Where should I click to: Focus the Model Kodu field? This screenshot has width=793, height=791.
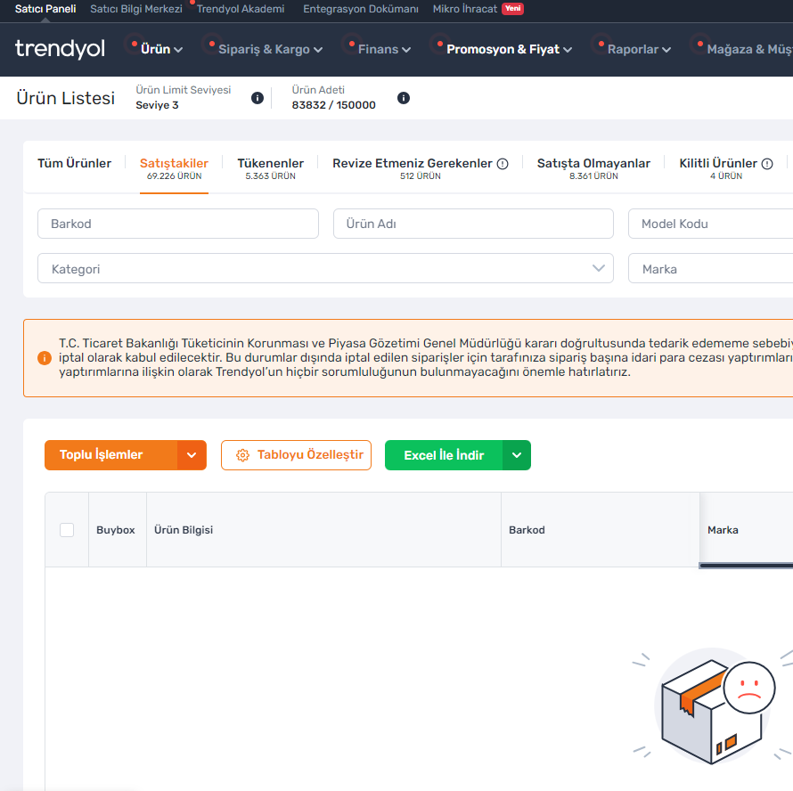coord(710,224)
